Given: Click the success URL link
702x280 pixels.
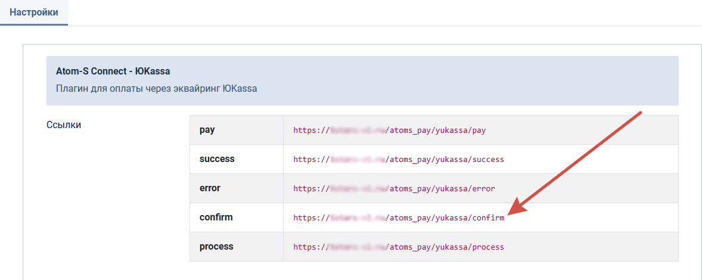Looking at the screenshot, I should (399, 159).
